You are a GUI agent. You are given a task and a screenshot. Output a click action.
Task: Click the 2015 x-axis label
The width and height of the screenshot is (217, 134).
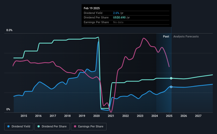24,116
